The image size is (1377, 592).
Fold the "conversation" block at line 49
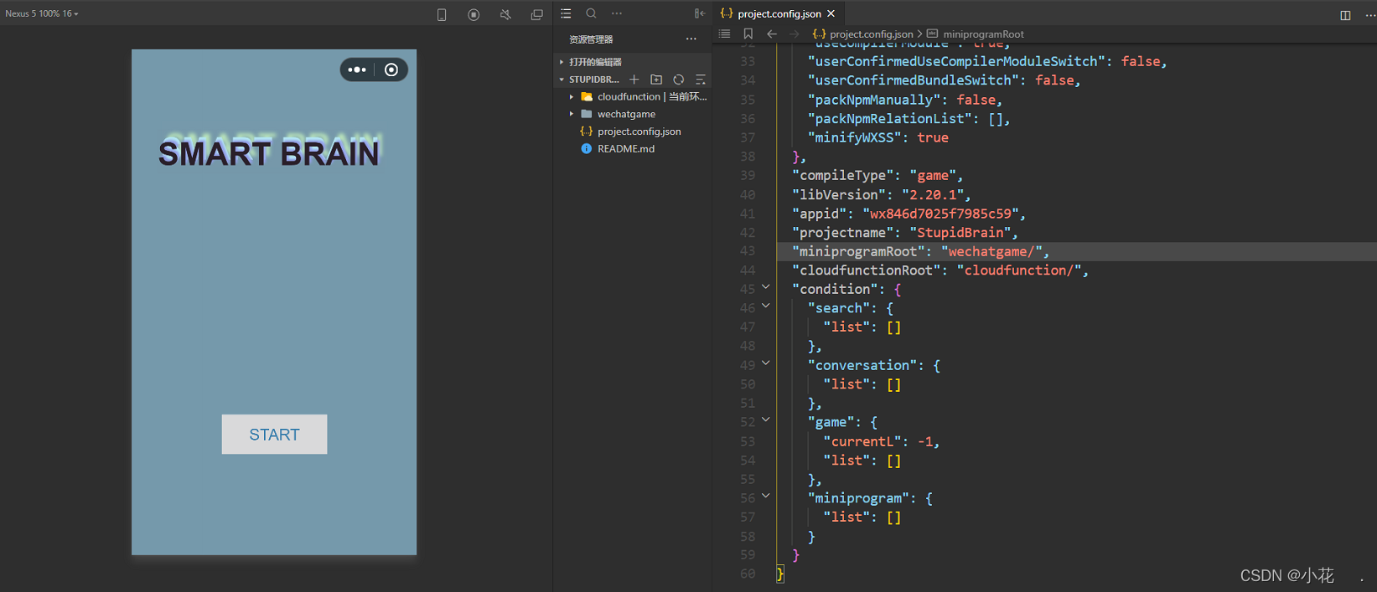pos(766,363)
